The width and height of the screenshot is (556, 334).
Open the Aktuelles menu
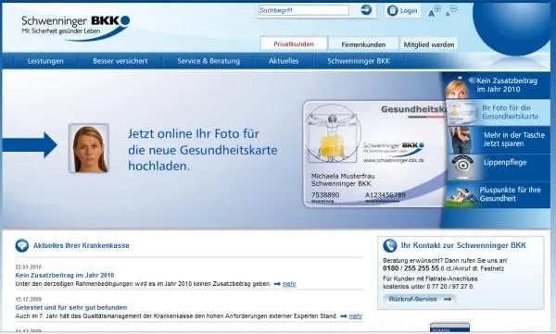[x=284, y=61]
